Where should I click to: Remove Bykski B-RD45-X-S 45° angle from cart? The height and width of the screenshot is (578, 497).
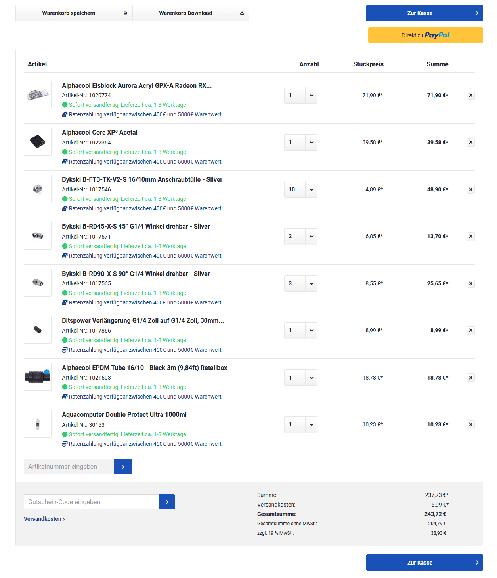[470, 236]
